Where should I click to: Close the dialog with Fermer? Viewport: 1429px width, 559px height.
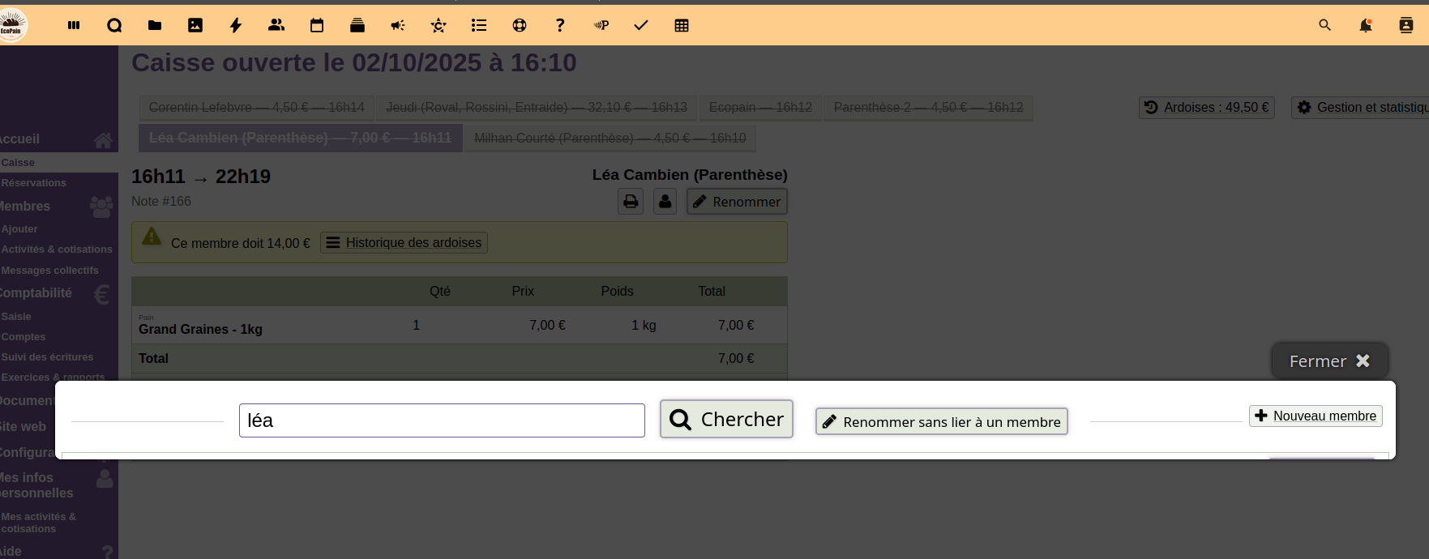[1329, 361]
